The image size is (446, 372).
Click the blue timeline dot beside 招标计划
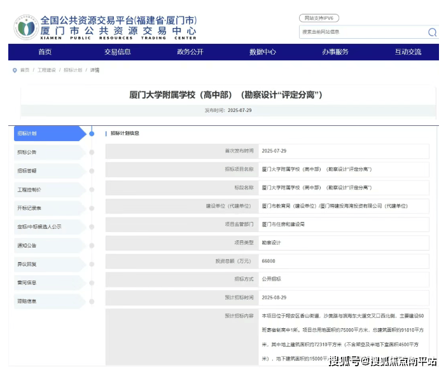tap(92, 134)
